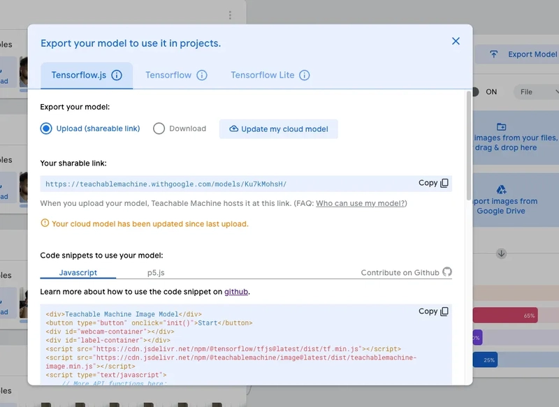559x407 pixels.
Task: Select the Upload (shareable link) radio button
Action: click(x=46, y=128)
